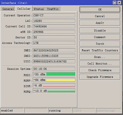The image size is (123, 115).
Task: Select the IMSI value 460115098110335
Action: pos(54,56)
